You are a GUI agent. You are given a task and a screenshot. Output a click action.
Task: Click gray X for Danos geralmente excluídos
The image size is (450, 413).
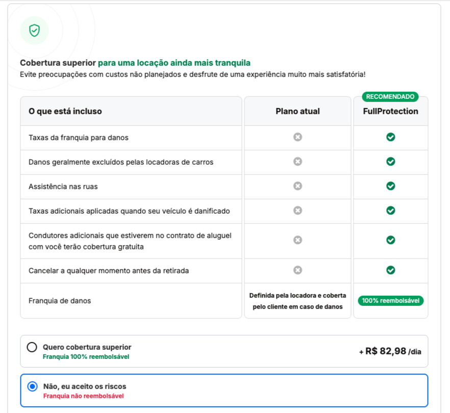298,162
